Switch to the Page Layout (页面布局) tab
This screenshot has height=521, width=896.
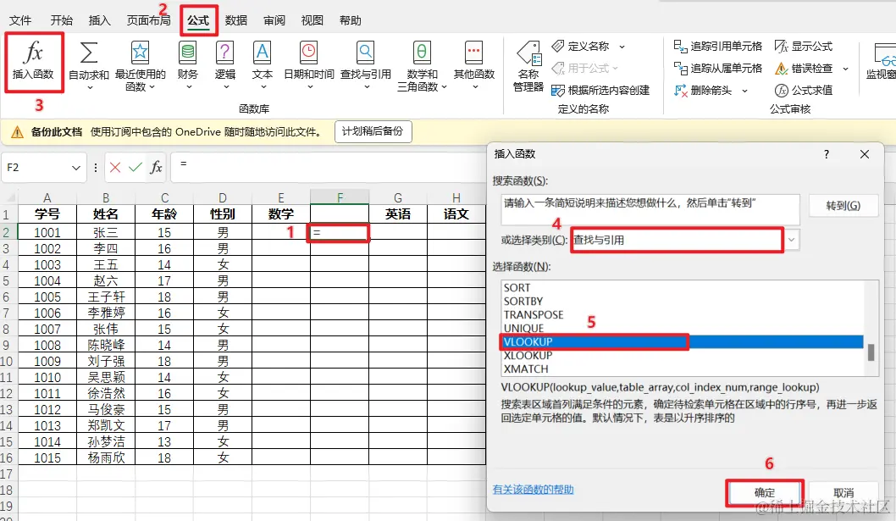point(148,20)
